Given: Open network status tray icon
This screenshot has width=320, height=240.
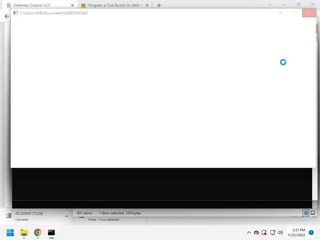Looking at the screenshot, I should click(272, 232).
